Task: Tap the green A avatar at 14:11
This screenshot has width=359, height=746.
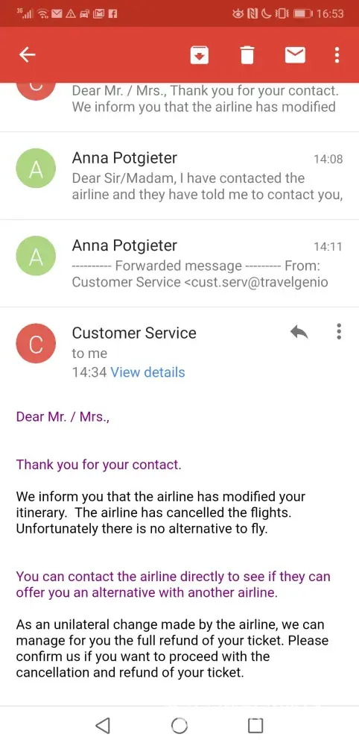Action: [x=36, y=256]
